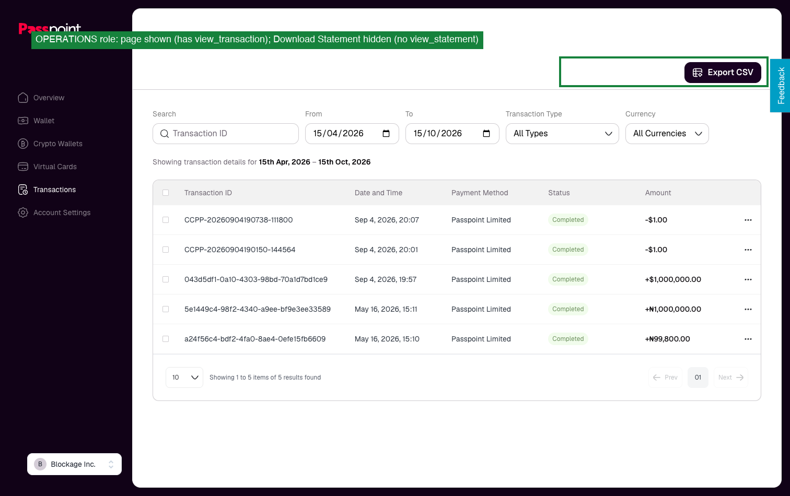Click the Transactions sidebar icon
Screen dimensions: 790x496
point(23,190)
